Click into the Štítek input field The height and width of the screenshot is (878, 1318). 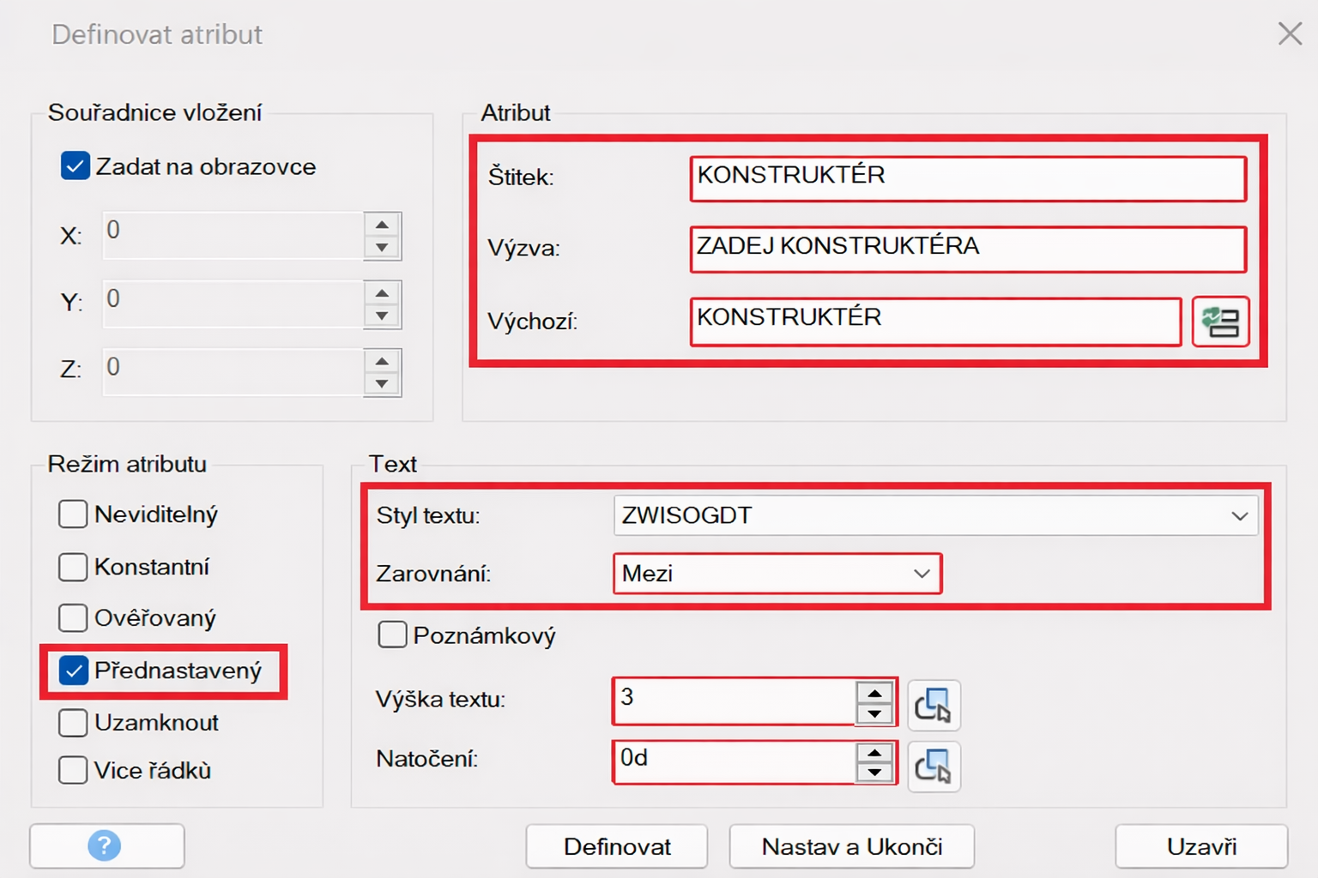pos(967,178)
